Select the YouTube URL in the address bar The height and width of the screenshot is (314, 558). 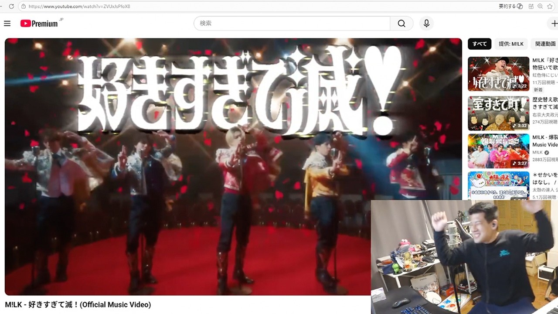[79, 7]
